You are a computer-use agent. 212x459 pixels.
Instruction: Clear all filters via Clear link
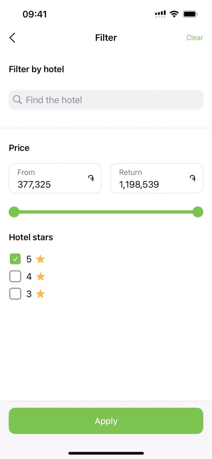(194, 38)
